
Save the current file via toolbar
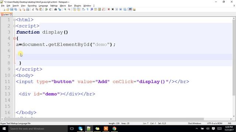[11, 10]
